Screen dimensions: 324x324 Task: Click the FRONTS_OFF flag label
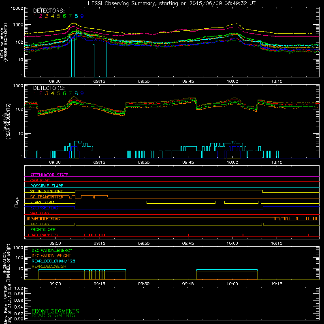(x=43, y=230)
